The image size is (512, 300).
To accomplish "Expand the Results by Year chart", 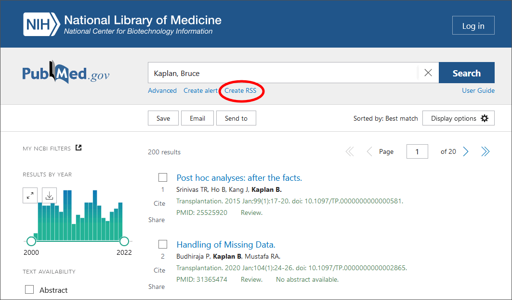I will [30, 195].
